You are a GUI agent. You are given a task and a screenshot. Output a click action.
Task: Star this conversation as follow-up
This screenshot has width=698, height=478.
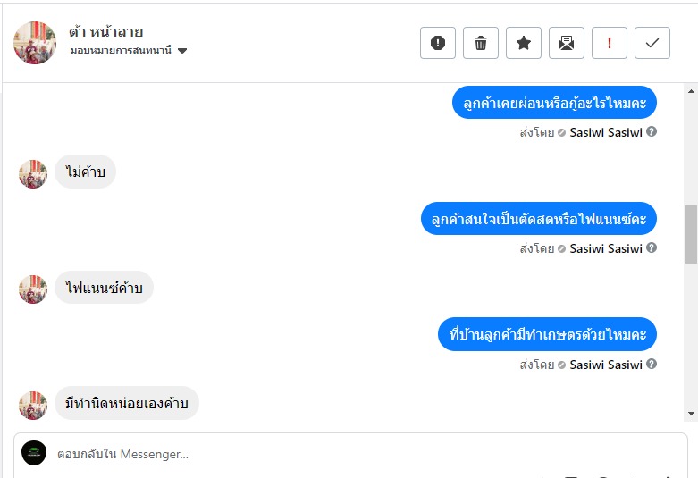[x=524, y=43]
